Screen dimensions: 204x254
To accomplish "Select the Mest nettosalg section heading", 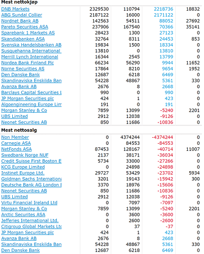I will 19,130.
